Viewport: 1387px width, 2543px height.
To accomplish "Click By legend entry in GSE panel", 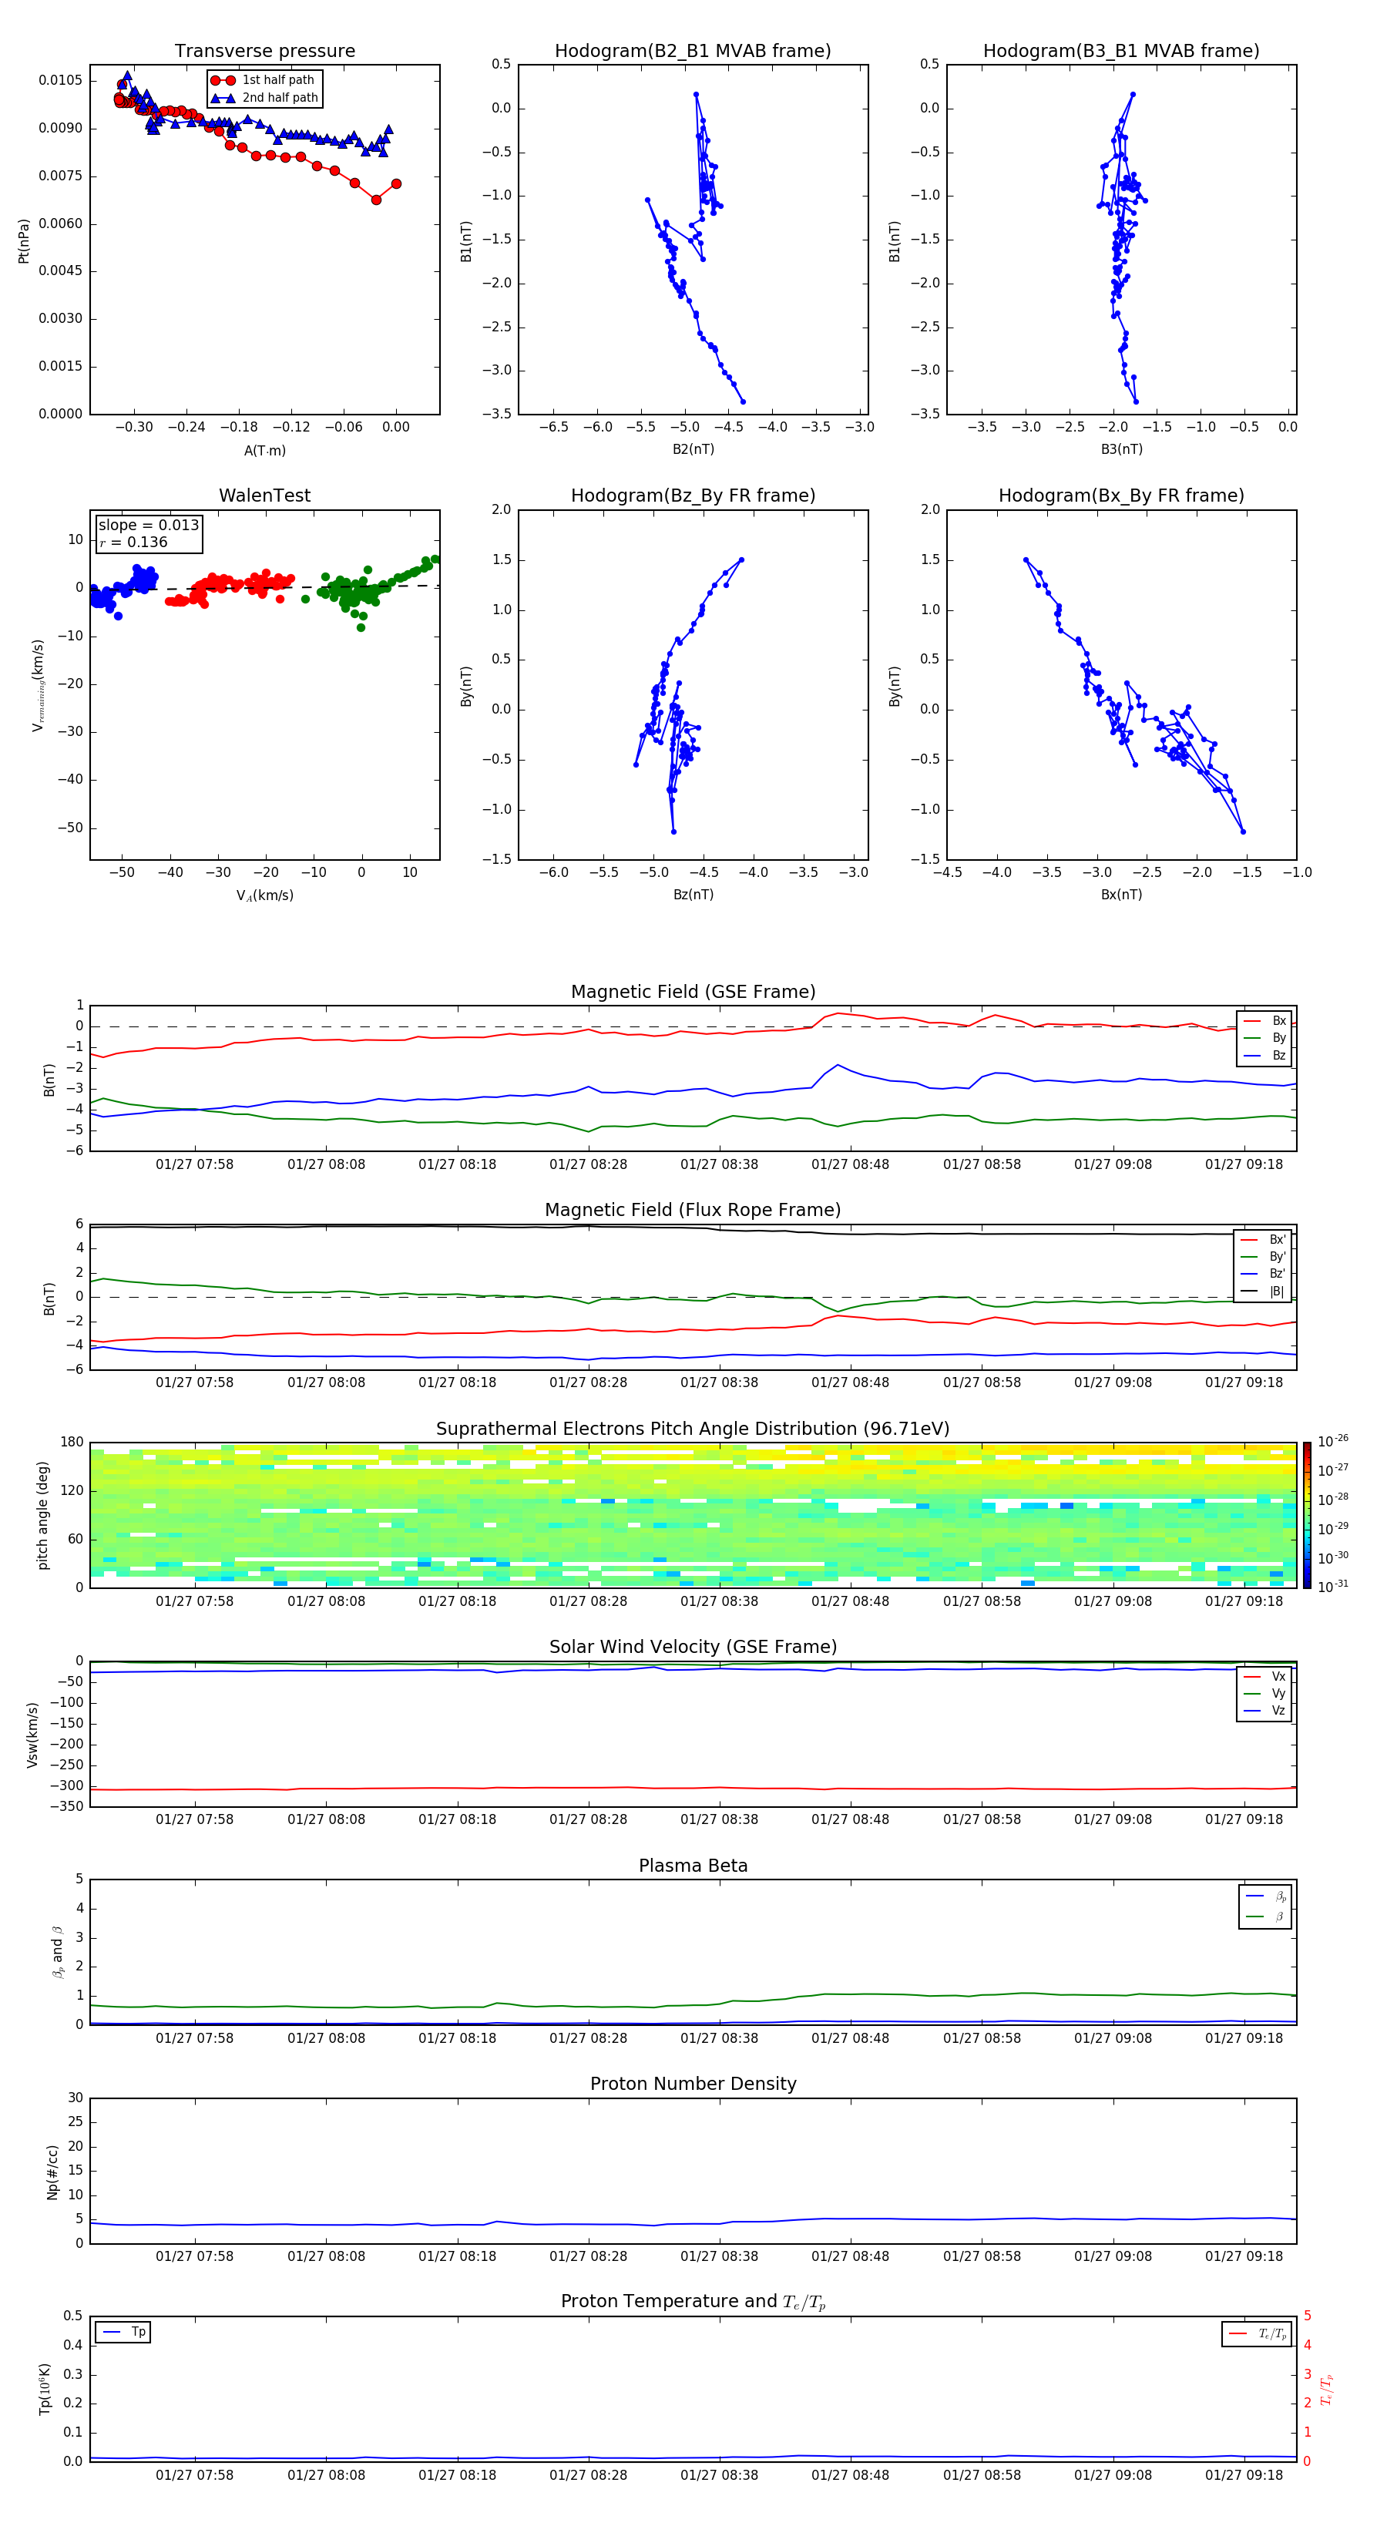I will coord(1264,1037).
